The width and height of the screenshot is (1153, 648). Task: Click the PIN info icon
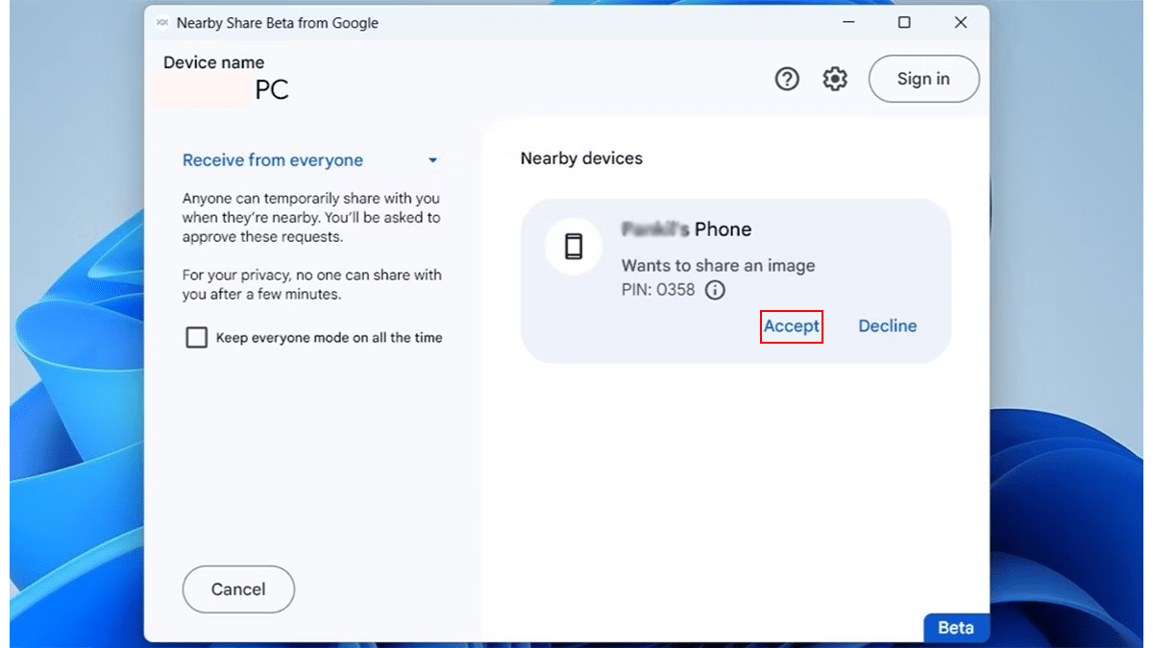(715, 290)
